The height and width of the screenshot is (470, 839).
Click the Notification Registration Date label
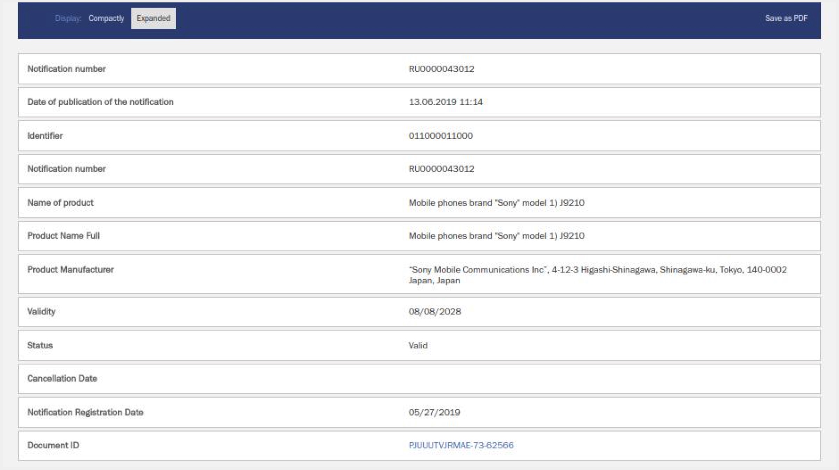(85, 412)
